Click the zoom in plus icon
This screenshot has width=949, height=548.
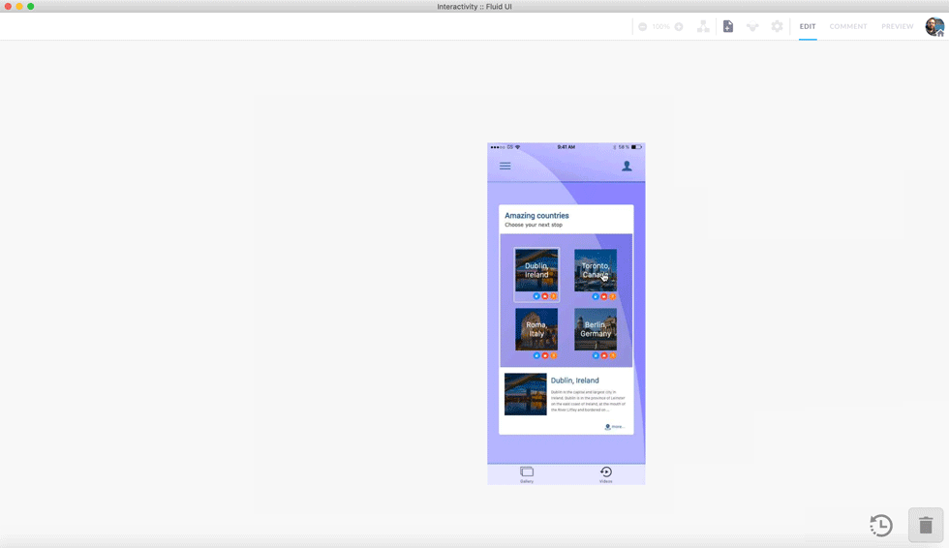(x=679, y=27)
